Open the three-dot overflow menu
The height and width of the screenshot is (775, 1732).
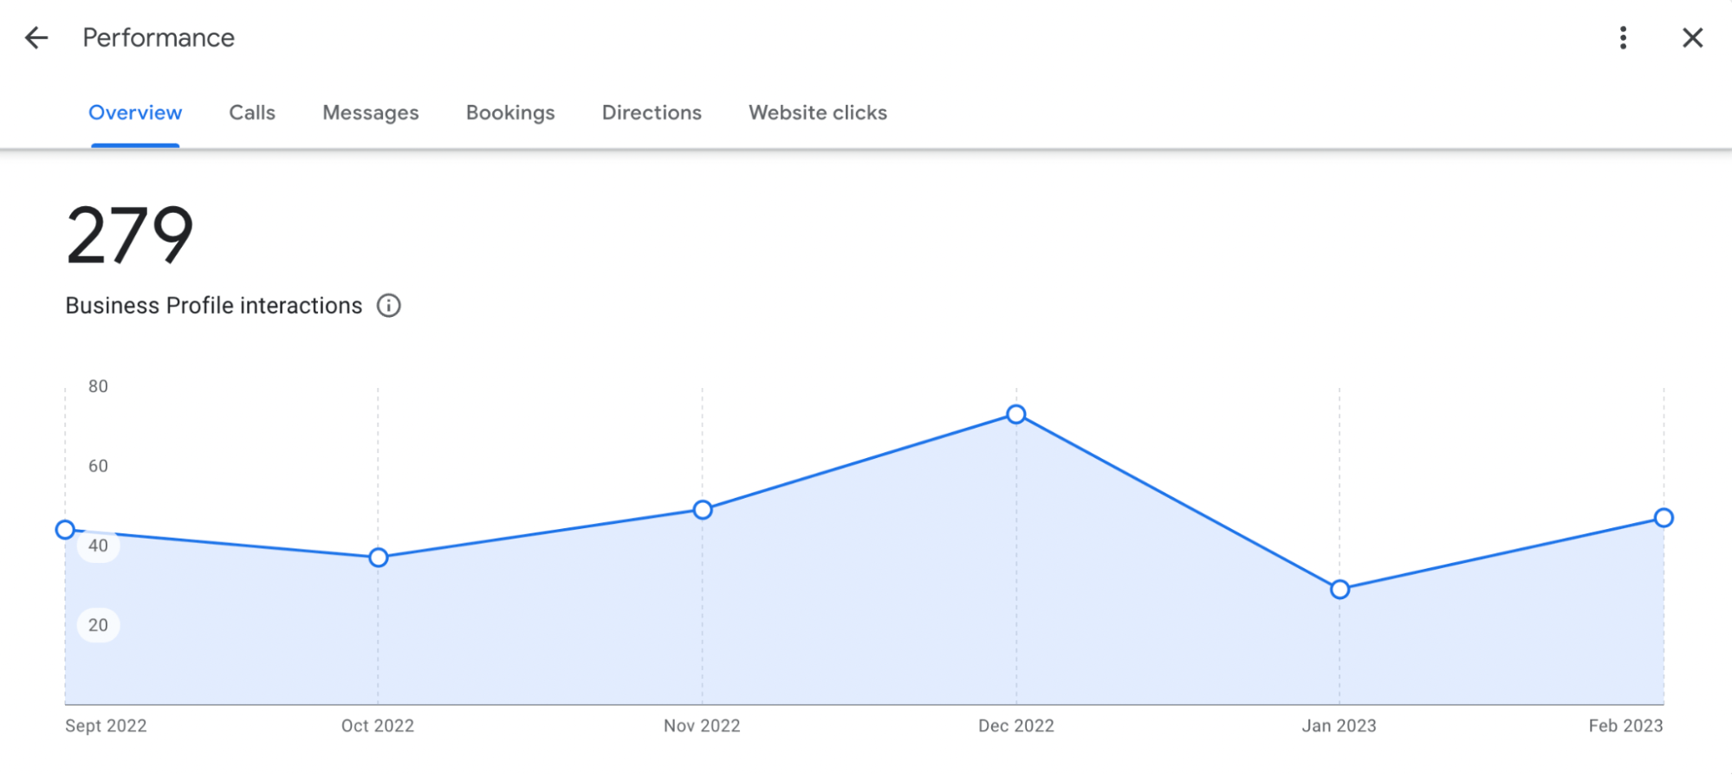pos(1622,37)
